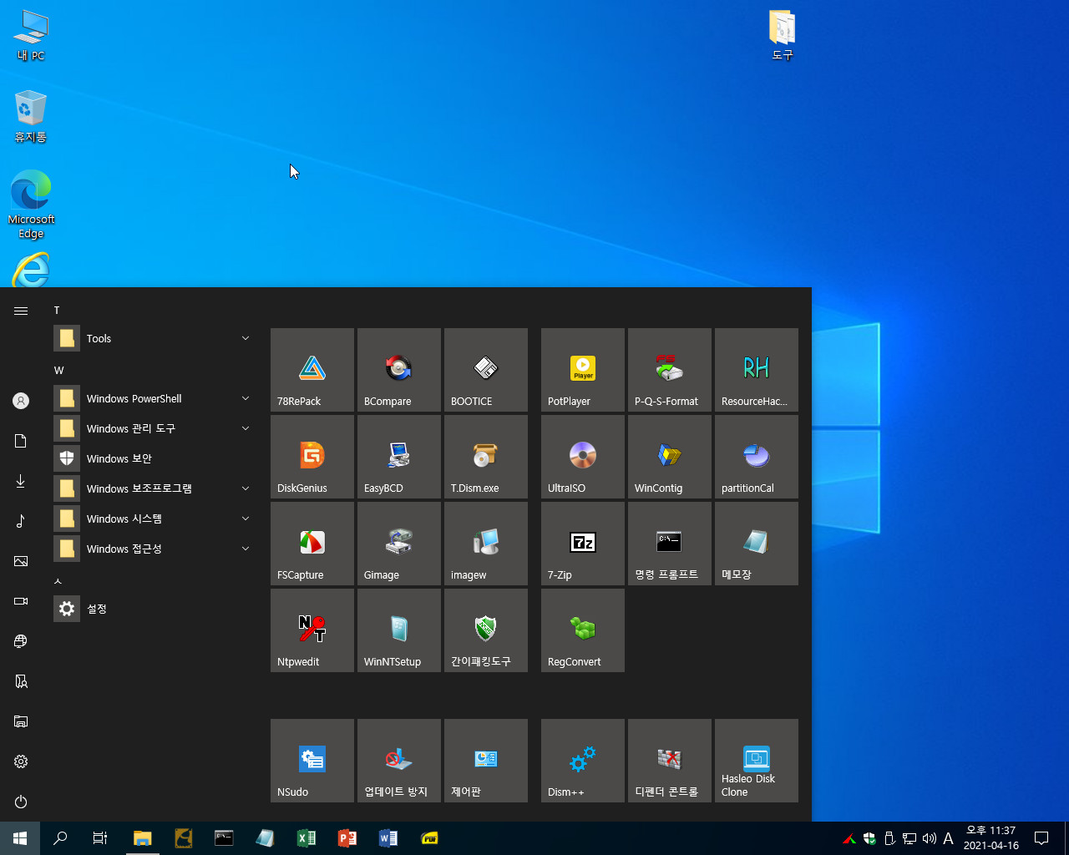Screen dimensions: 1069x855
Task: Open Settings gear in start sidebar
Action: click(21, 761)
